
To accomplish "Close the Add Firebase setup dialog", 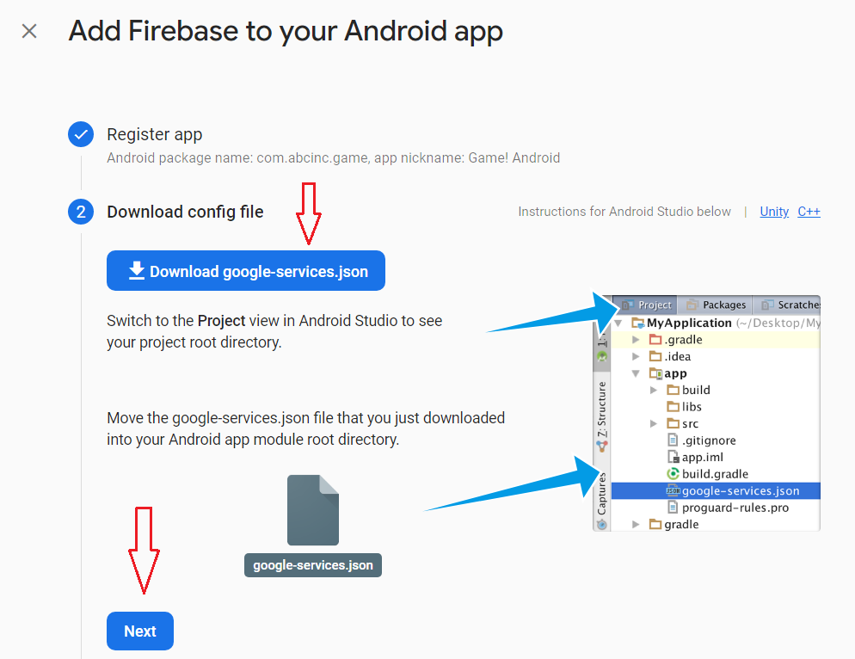I will point(29,32).
